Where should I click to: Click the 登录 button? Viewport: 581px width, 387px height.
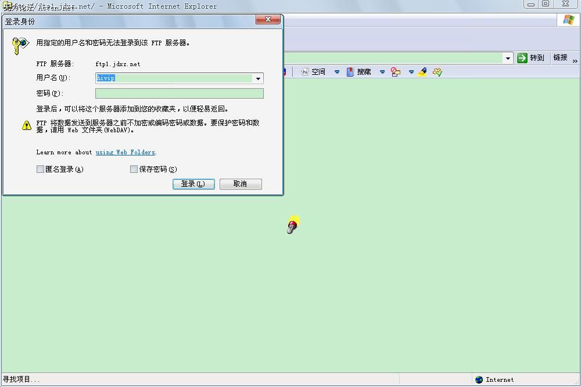193,184
